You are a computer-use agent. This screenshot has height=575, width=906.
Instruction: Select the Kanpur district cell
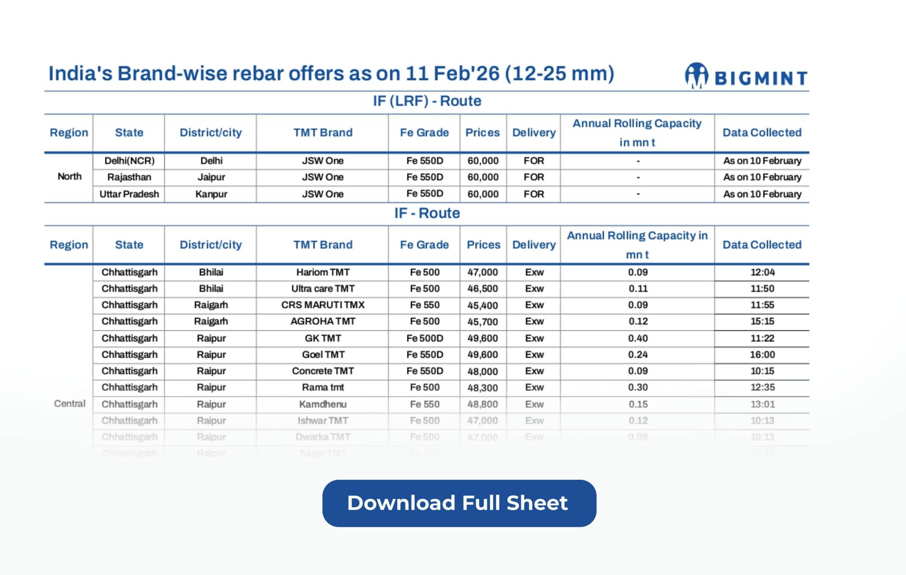pos(211,194)
